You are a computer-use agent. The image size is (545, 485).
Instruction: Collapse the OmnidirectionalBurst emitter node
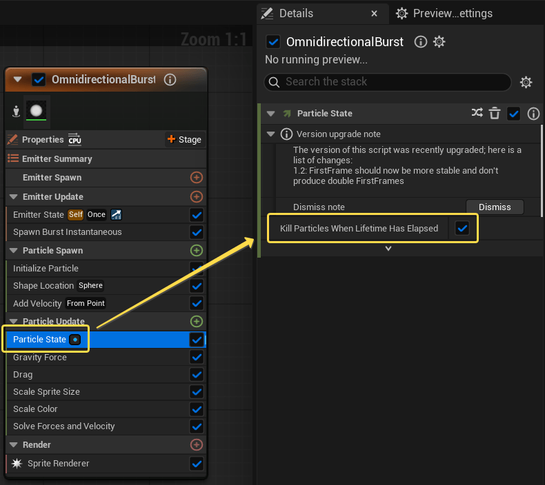pos(17,79)
